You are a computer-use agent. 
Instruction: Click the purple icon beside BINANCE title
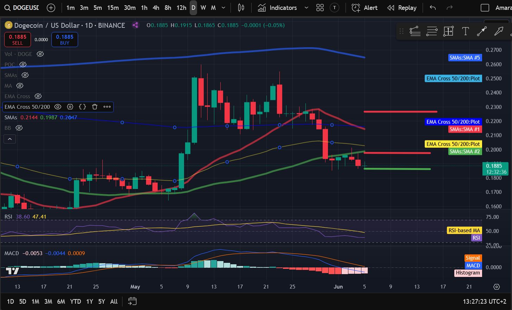click(135, 25)
